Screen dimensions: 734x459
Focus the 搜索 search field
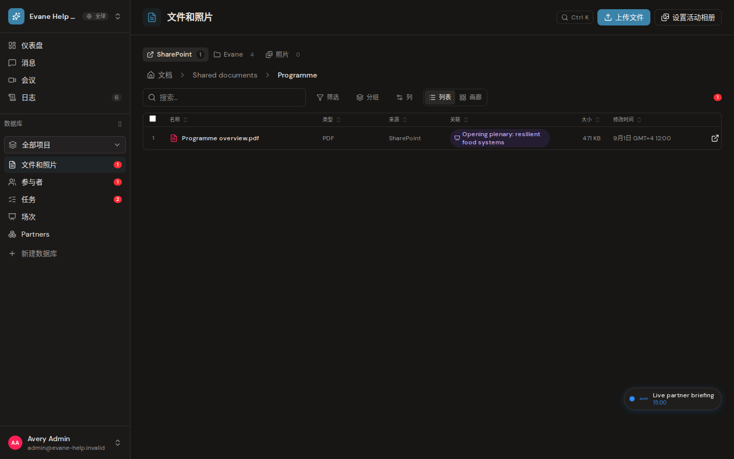[x=224, y=97]
